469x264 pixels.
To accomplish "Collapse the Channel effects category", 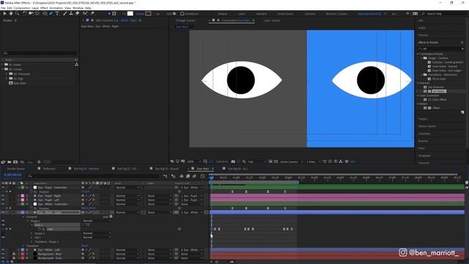I will pyautogui.click(x=418, y=83).
